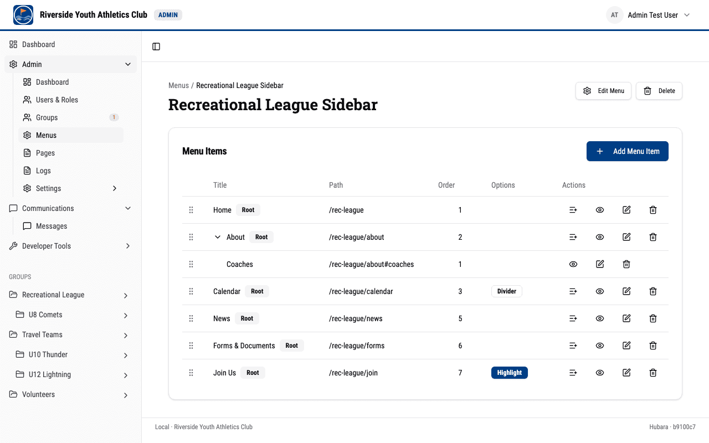The width and height of the screenshot is (709, 443).
Task: Click the Delete menu button
Action: 659,91
